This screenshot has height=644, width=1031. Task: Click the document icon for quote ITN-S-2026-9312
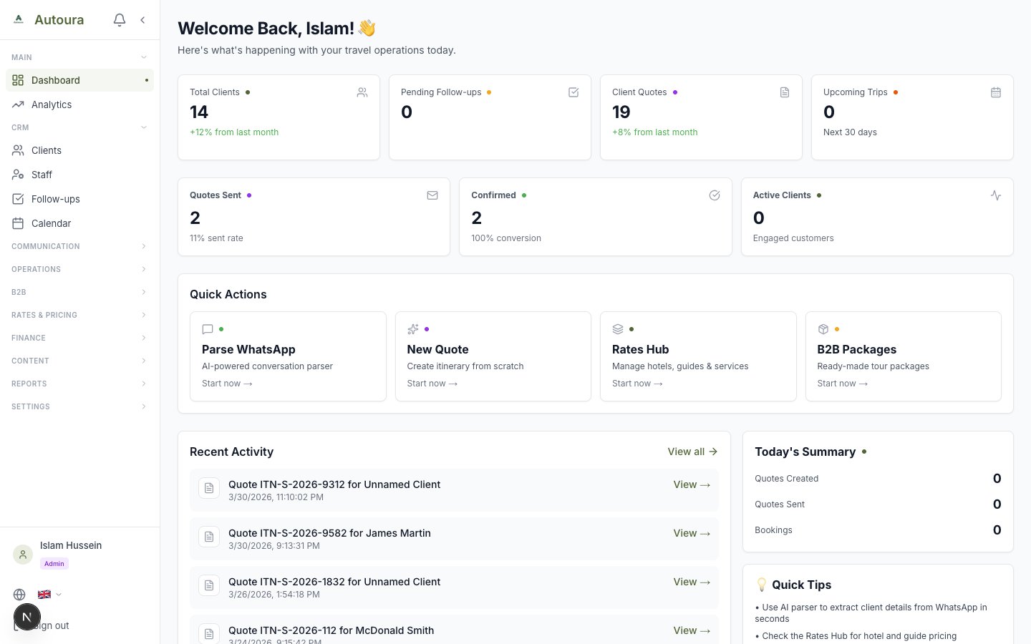click(209, 488)
